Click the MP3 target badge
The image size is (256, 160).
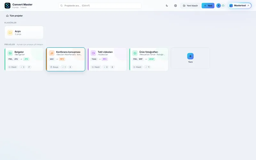[x=62, y=59]
